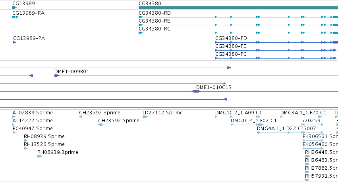Select EST RH36483.5prime
This screenshot has height=182, width=338.
(x=321, y=160)
